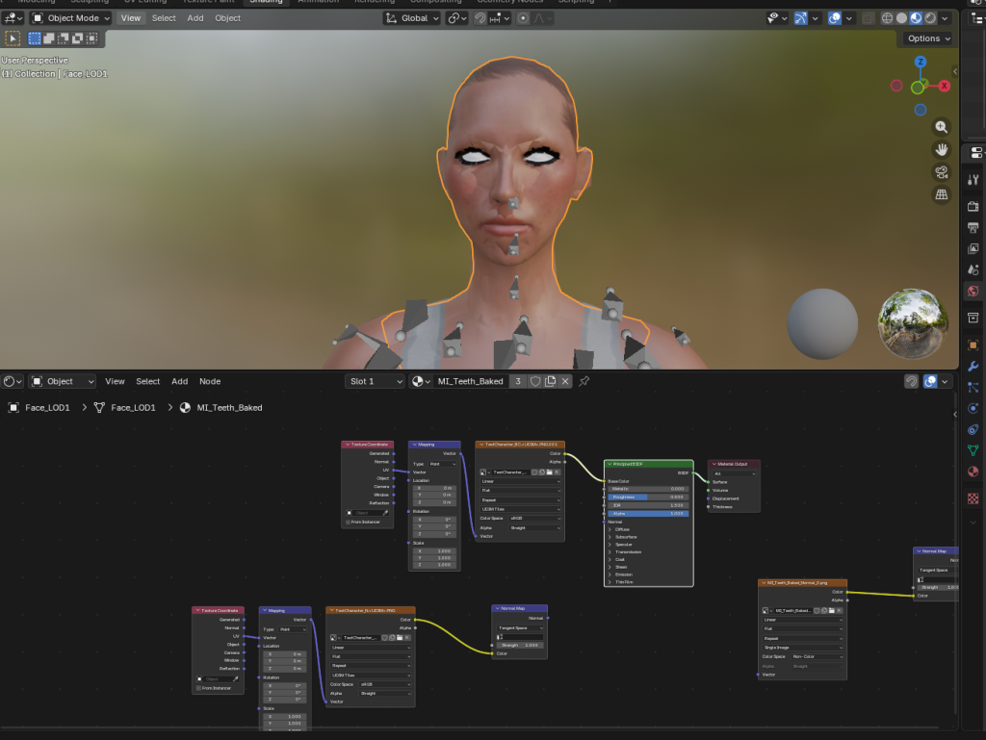The width and height of the screenshot is (986, 740).
Task: Open the Material properties tab icon
Action: click(x=973, y=472)
